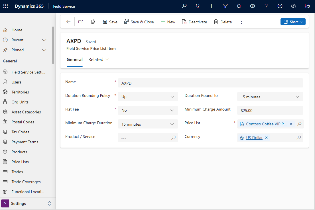The image size is (315, 210).
Task: Click the advanced filter funnel icon
Action: pyautogui.click(x=225, y=6)
